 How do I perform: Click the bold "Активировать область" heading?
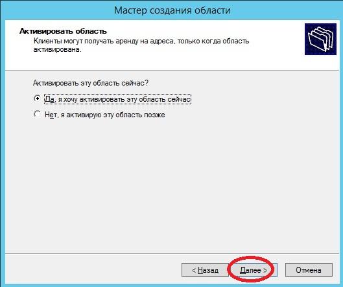click(x=64, y=31)
